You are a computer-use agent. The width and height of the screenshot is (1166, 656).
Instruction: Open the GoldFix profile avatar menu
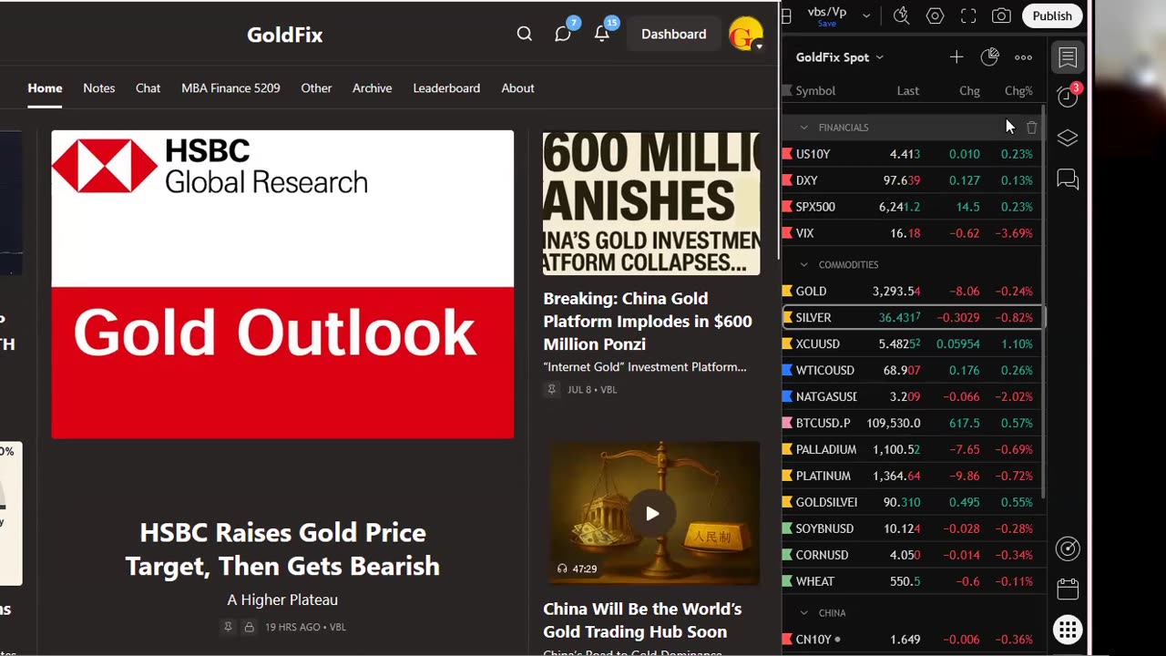(746, 35)
